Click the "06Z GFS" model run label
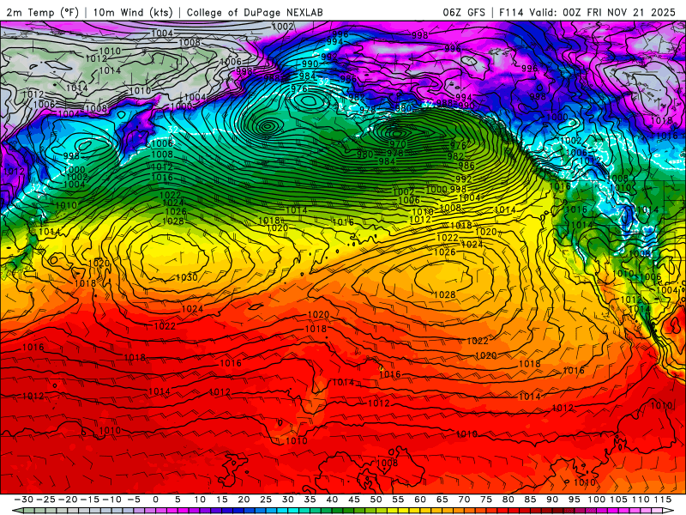Image resolution: width=686 pixels, height=515 pixels. (x=464, y=12)
